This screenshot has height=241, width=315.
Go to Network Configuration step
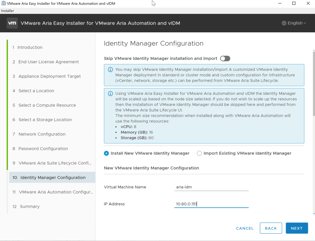pos(42,134)
